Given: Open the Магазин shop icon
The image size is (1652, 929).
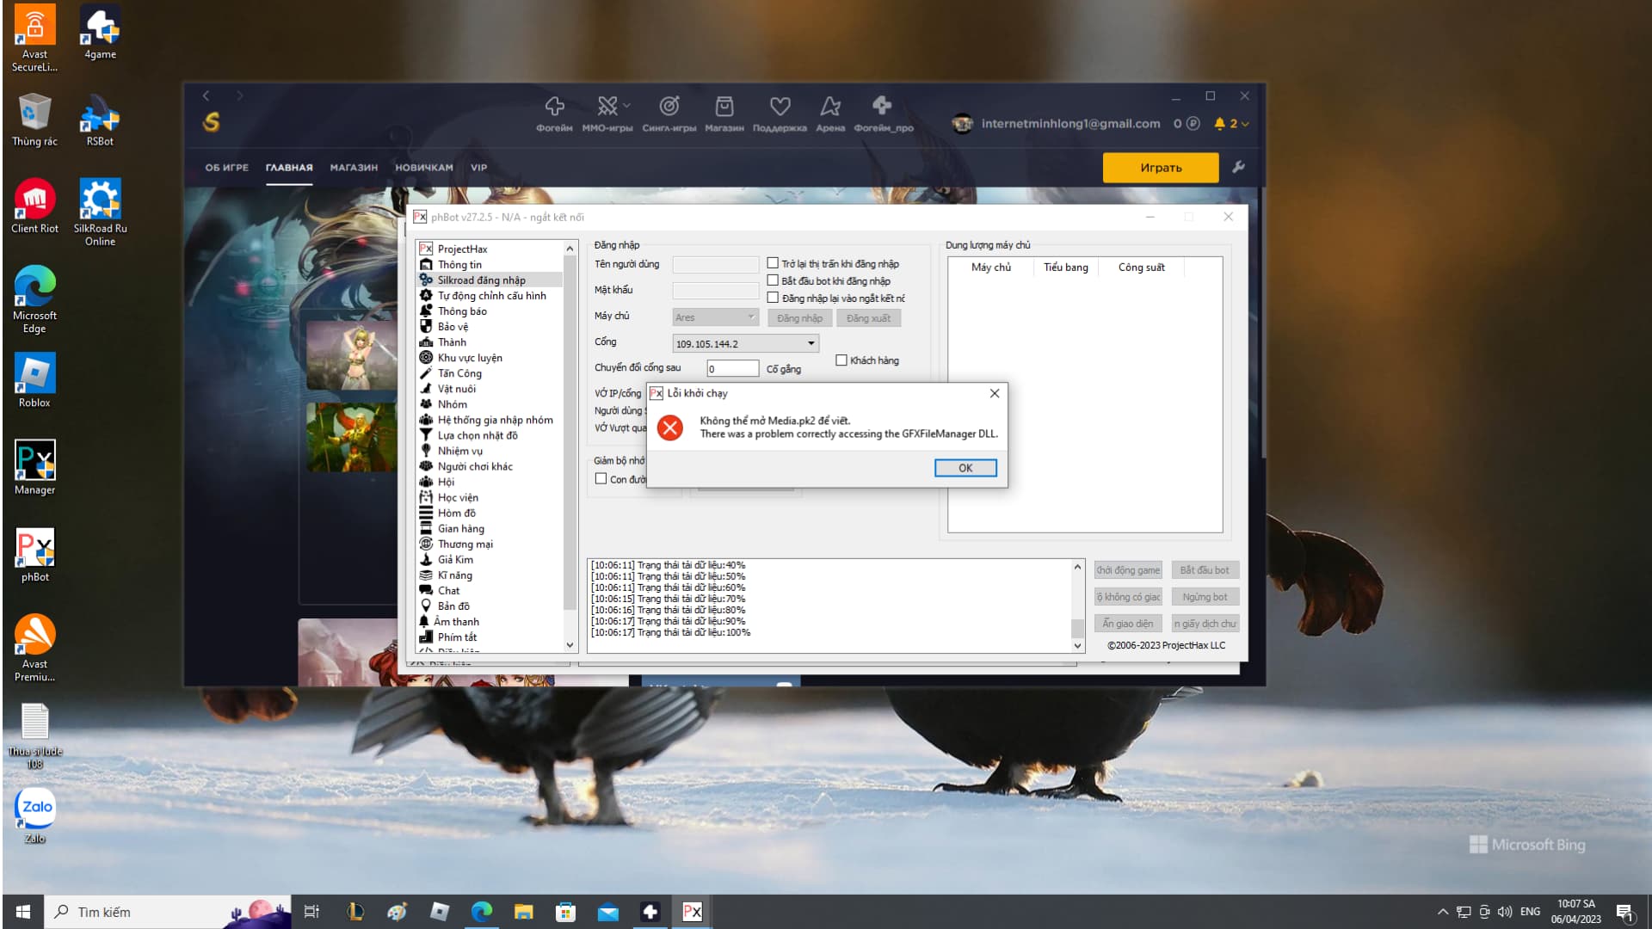Looking at the screenshot, I should click(x=724, y=107).
